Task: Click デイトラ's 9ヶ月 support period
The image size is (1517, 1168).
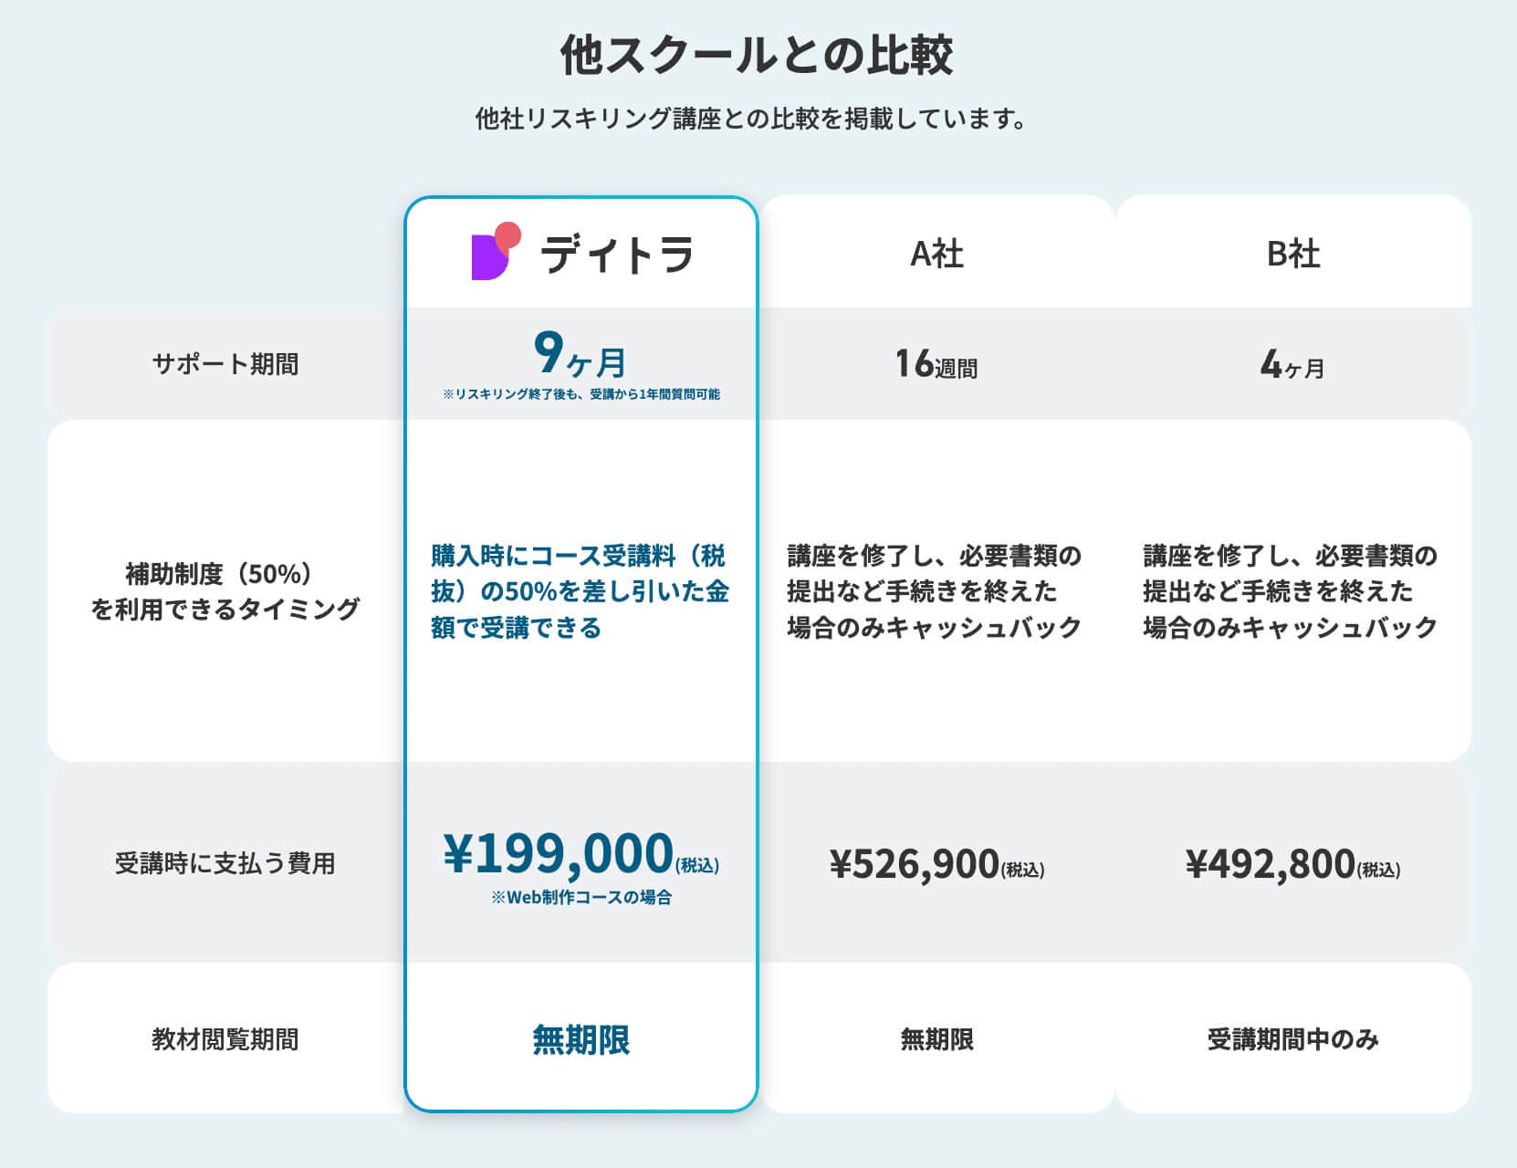Action: 581,356
